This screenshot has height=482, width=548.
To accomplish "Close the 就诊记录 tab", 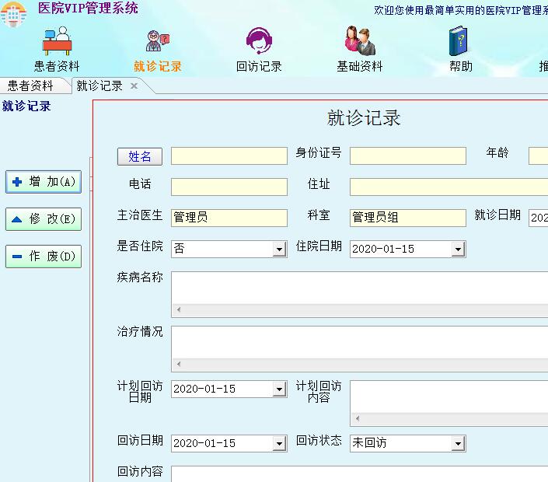I will click(x=134, y=86).
